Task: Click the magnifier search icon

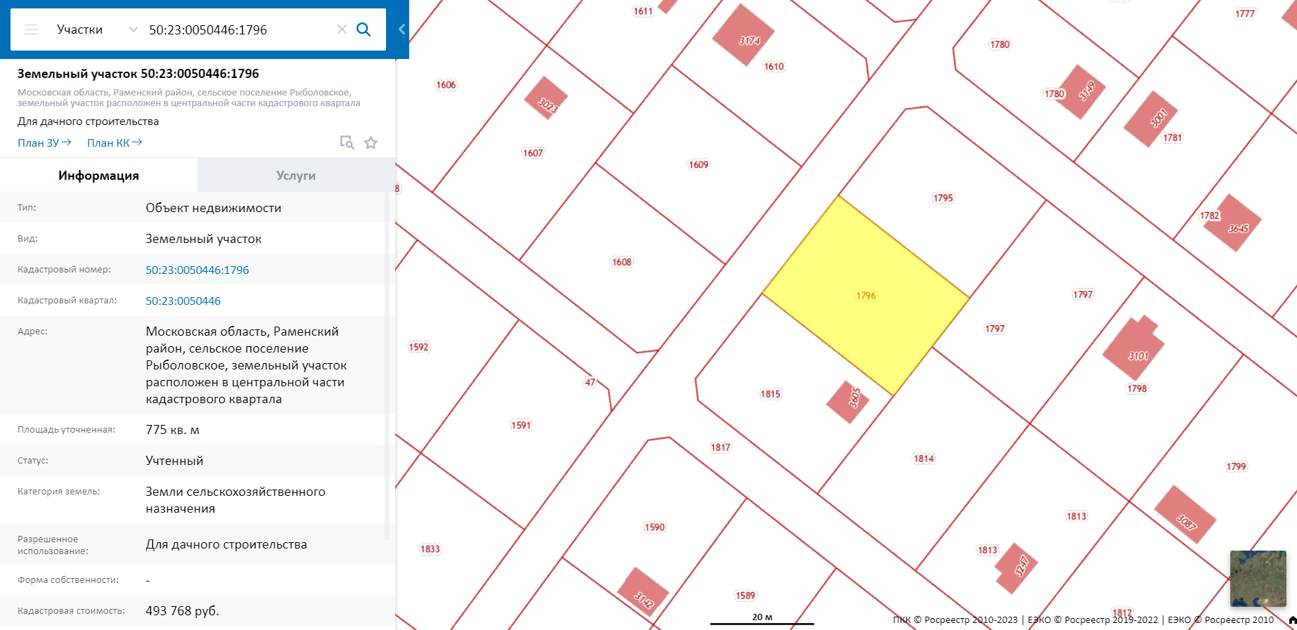Action: click(x=364, y=29)
